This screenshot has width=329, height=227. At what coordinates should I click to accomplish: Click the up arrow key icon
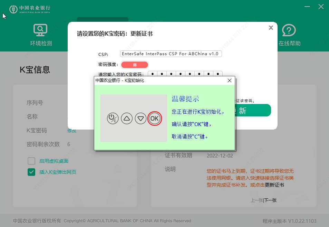[127, 119]
